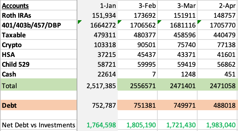
Task: Click green corner triangle on cell 1681116
Action: [x=159, y=21]
